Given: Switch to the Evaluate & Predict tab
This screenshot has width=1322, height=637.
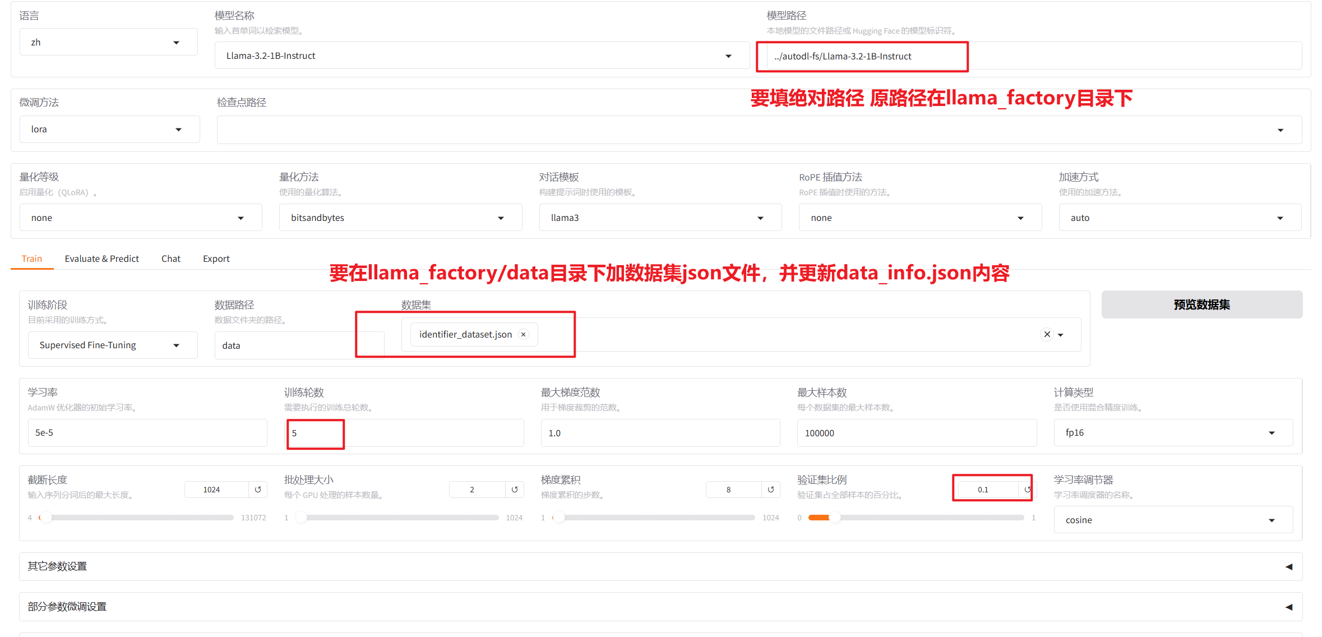Looking at the screenshot, I should 101,259.
